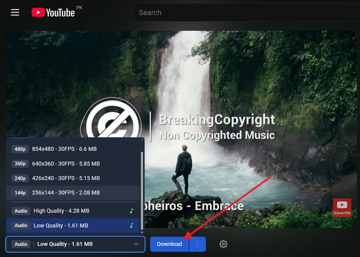Open the downloader settings gear

pyautogui.click(x=223, y=244)
